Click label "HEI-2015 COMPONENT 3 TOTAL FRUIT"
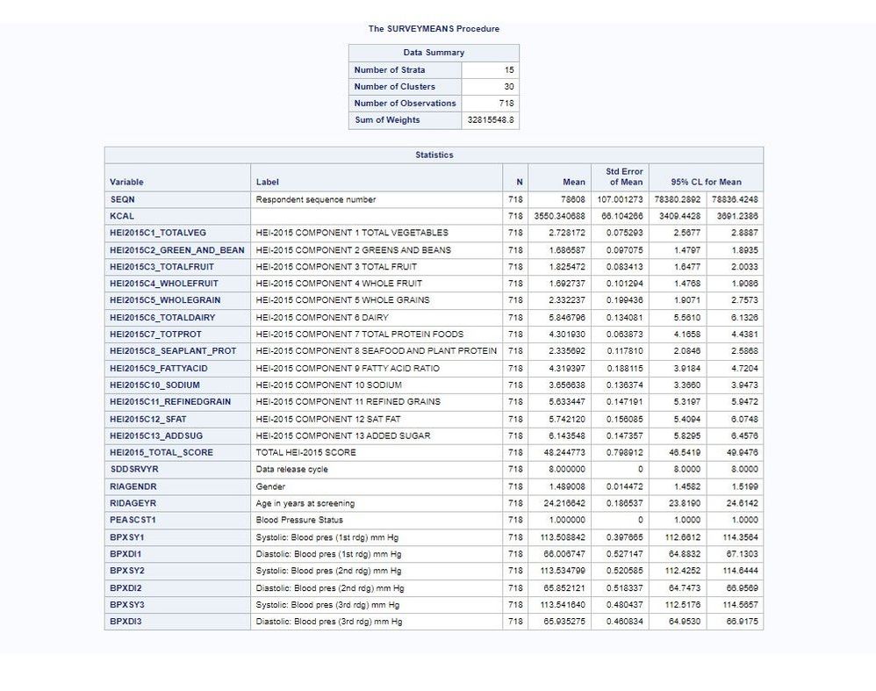The width and height of the screenshot is (876, 691). [336, 267]
